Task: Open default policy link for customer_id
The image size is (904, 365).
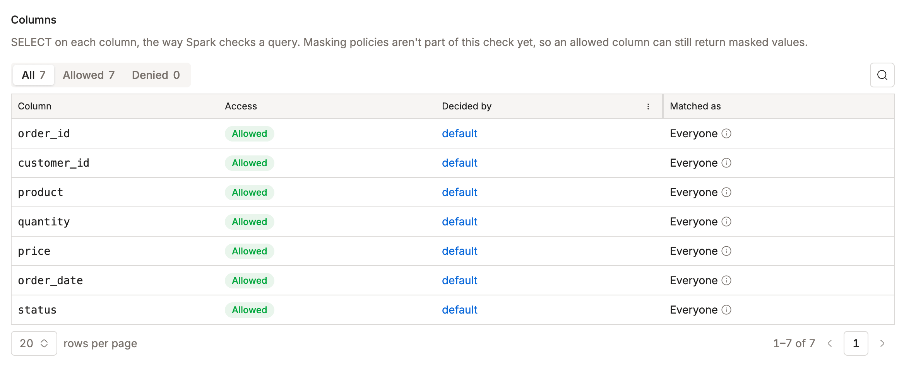Action: [x=459, y=163]
